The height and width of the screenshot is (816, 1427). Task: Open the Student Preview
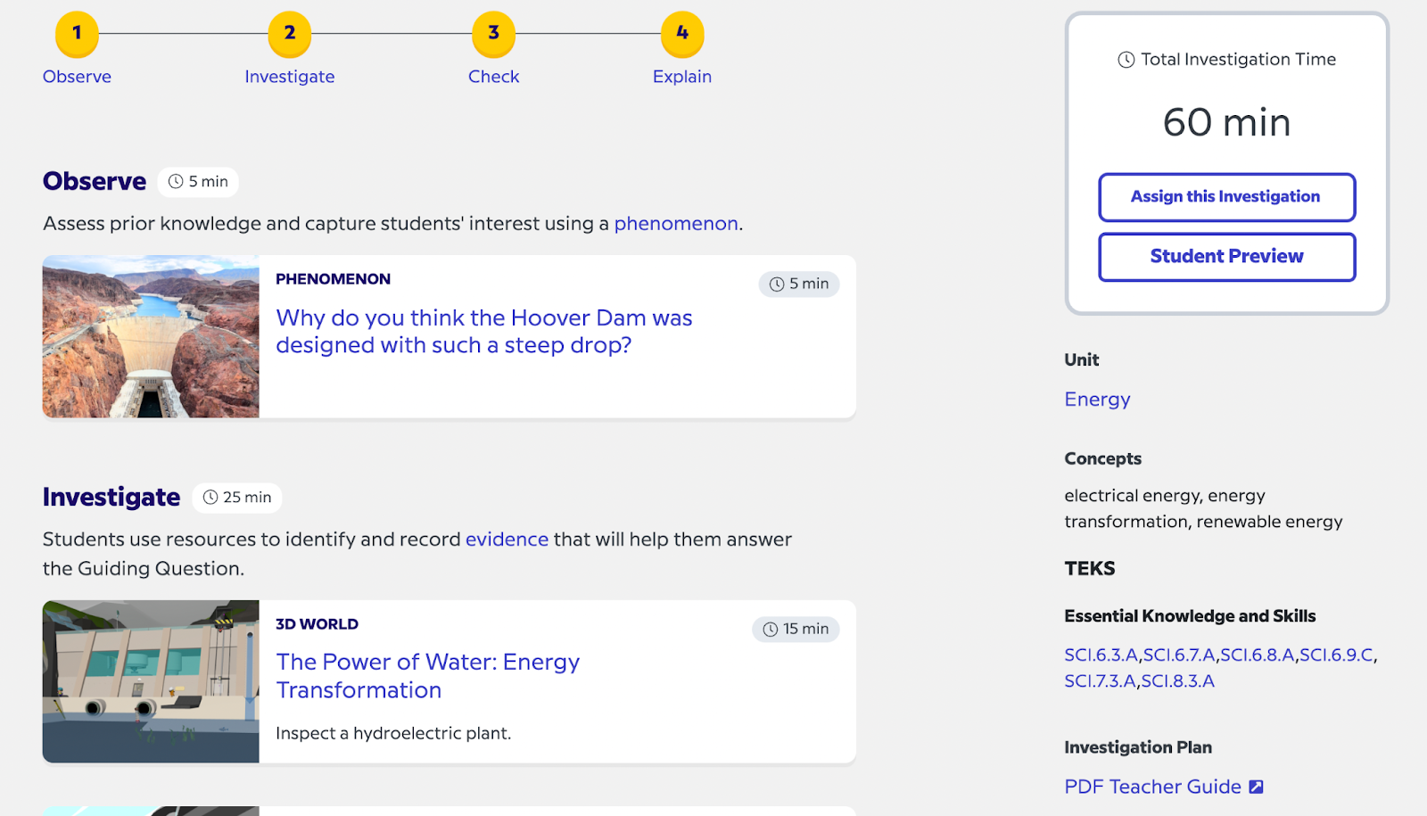(1226, 257)
